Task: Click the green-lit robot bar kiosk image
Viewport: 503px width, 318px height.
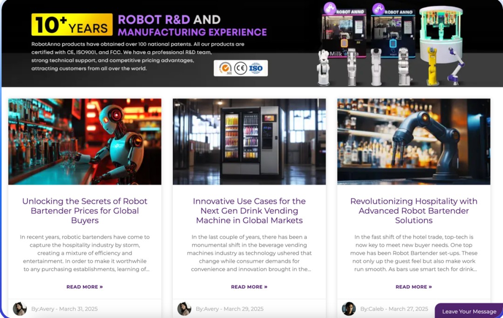Action: (441, 35)
